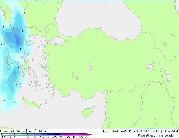Click the '40' legend scale value
This screenshot has width=179, height=138.
[74, 137]
